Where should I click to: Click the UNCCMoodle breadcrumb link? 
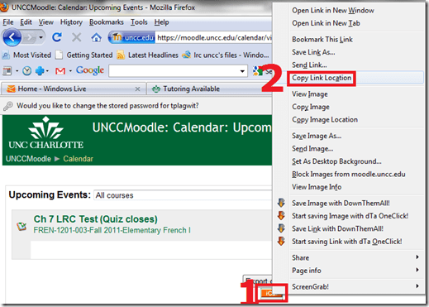pyautogui.click(x=28, y=159)
